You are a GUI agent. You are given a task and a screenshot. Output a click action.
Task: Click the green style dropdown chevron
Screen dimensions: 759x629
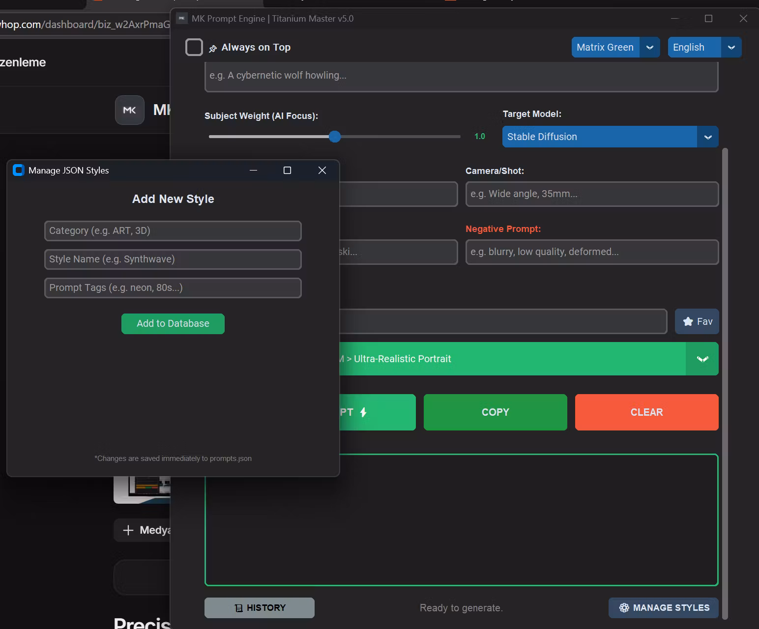[x=702, y=359]
